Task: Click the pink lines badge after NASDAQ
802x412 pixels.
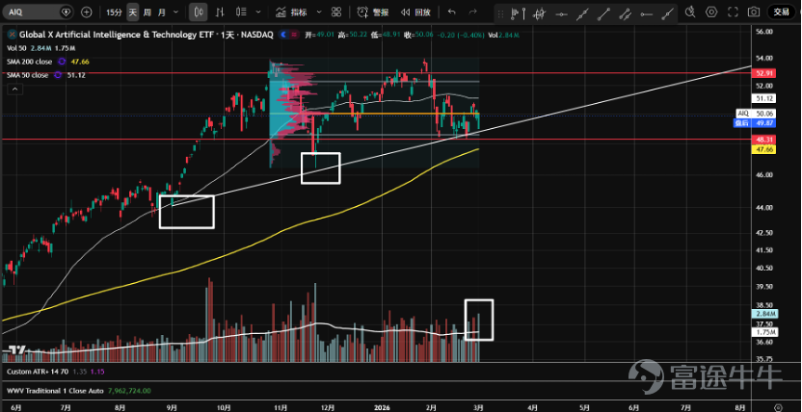Action: (294, 35)
